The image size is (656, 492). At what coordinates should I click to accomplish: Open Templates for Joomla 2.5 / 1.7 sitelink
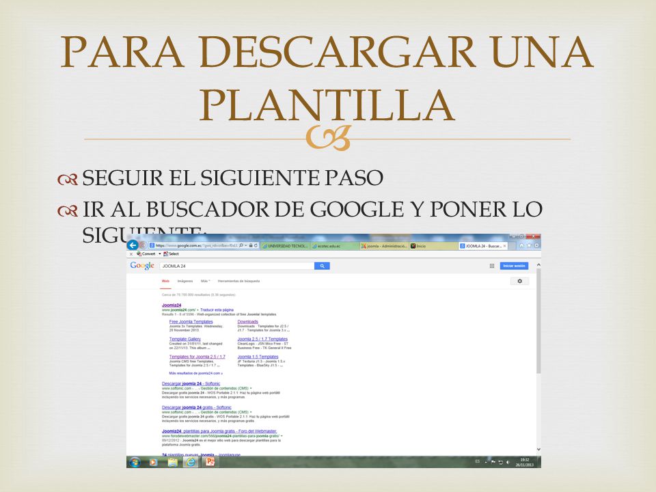(197, 357)
